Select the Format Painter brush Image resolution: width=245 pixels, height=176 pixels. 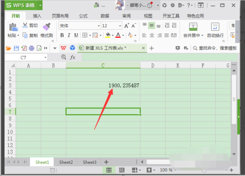pos(47,27)
